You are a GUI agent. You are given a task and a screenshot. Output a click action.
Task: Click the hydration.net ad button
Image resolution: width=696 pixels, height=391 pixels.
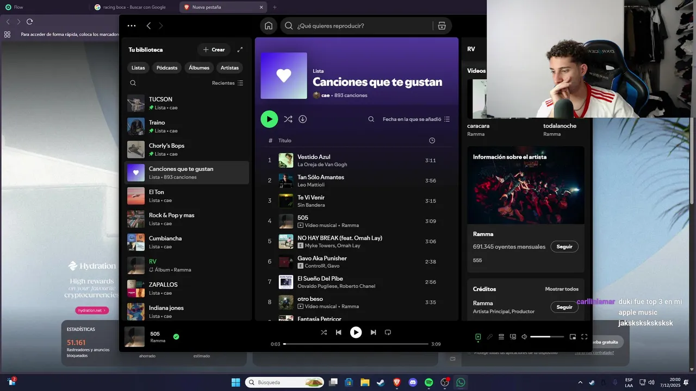(x=92, y=311)
